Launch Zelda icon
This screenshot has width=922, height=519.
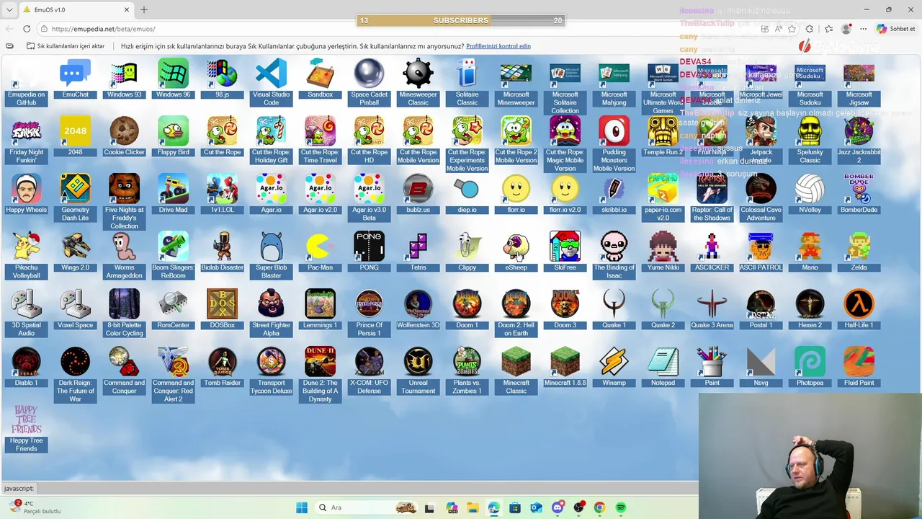[859, 252]
